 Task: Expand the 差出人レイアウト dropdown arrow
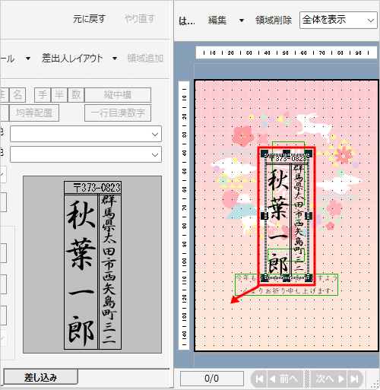pyautogui.click(x=115, y=59)
